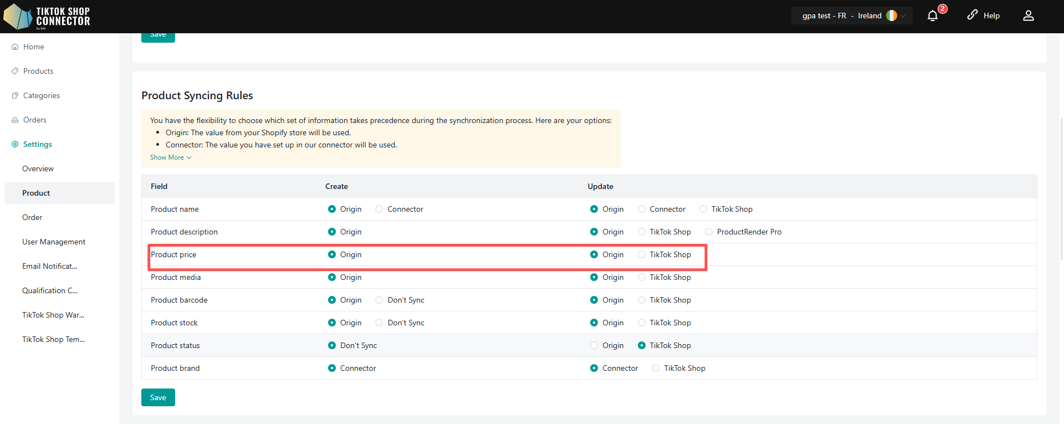Set Product name Create to Origin
This screenshot has width=1064, height=424.
(x=332, y=209)
